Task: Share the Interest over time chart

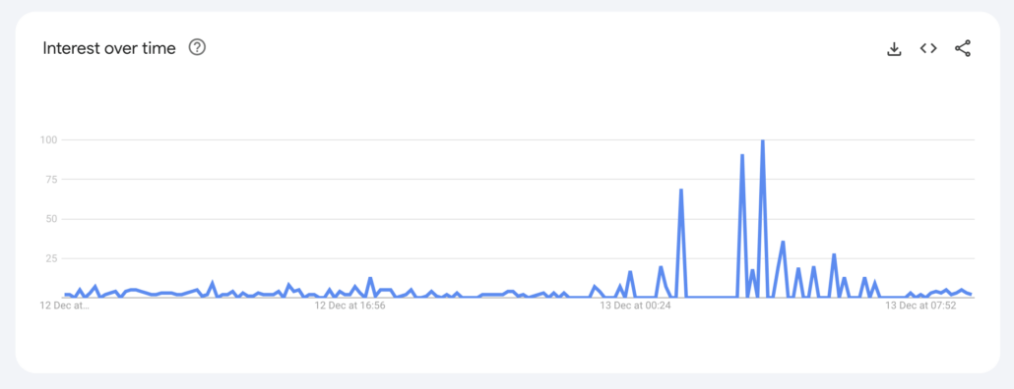Action: coord(963,48)
